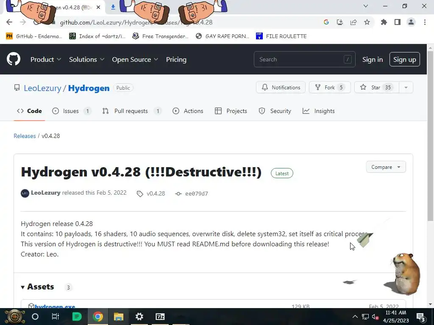Viewport: 434px width, 325px height.
Task: Open the Star lists dropdown arrow
Action: [x=406, y=87]
